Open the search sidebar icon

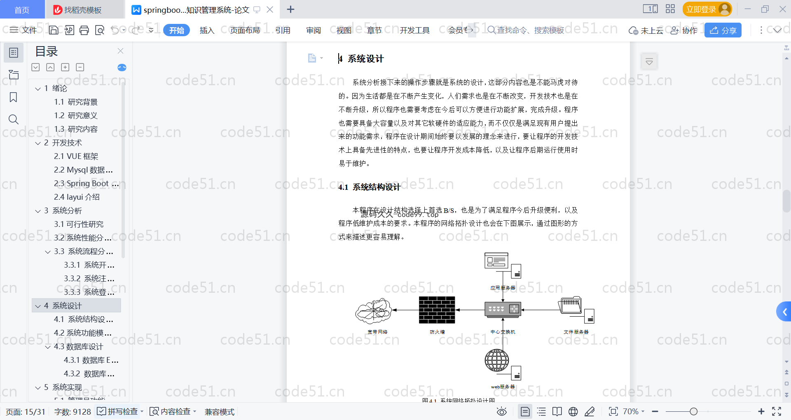(14, 119)
